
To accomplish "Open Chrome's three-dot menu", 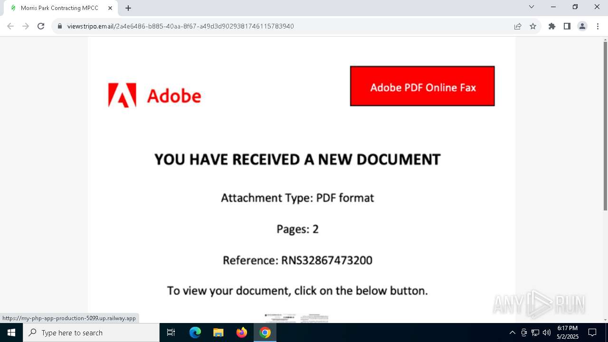I will (598, 26).
